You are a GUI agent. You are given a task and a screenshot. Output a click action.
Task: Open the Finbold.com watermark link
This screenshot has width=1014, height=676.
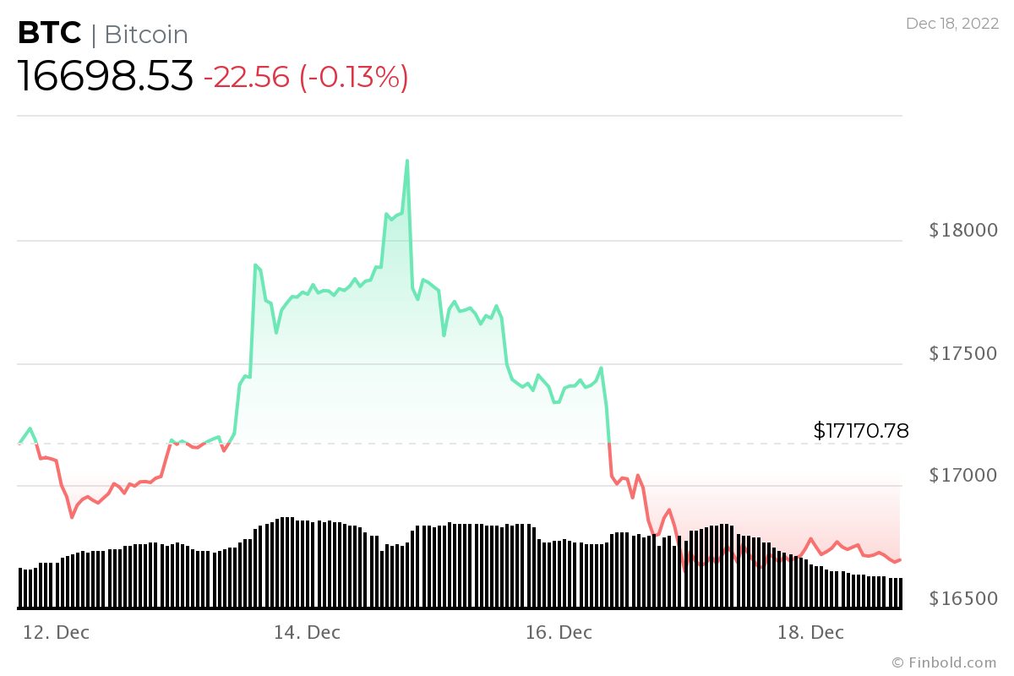[x=944, y=662]
